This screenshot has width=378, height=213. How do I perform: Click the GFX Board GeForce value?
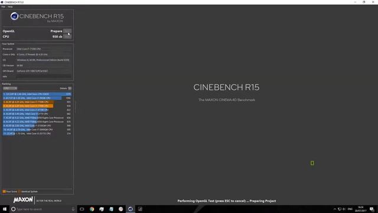coord(32,71)
